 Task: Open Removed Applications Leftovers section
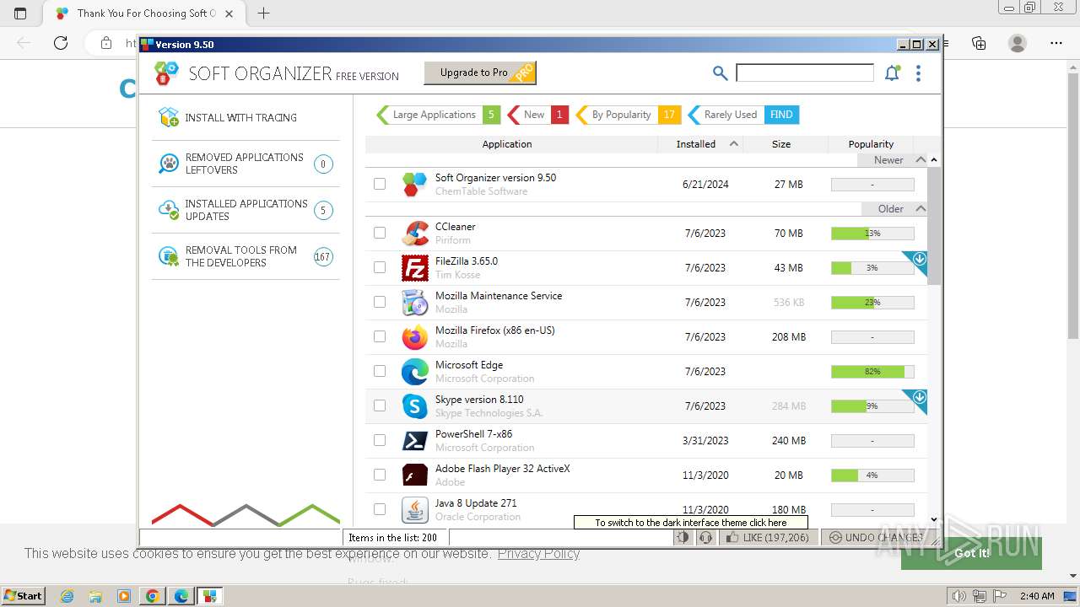(246, 164)
